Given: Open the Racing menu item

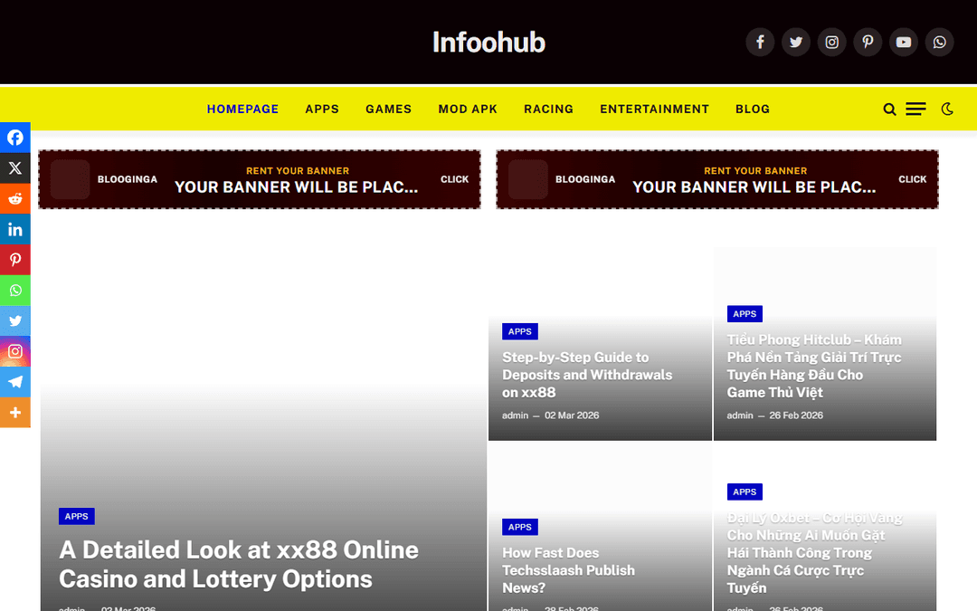Looking at the screenshot, I should (x=549, y=110).
